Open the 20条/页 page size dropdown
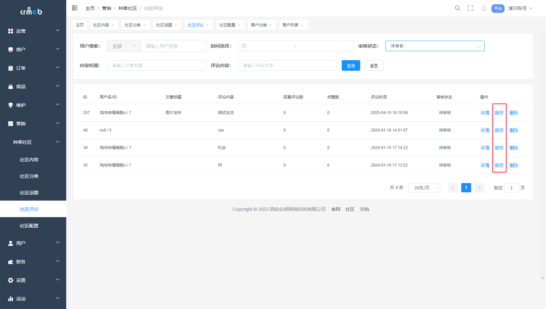 [x=425, y=188]
